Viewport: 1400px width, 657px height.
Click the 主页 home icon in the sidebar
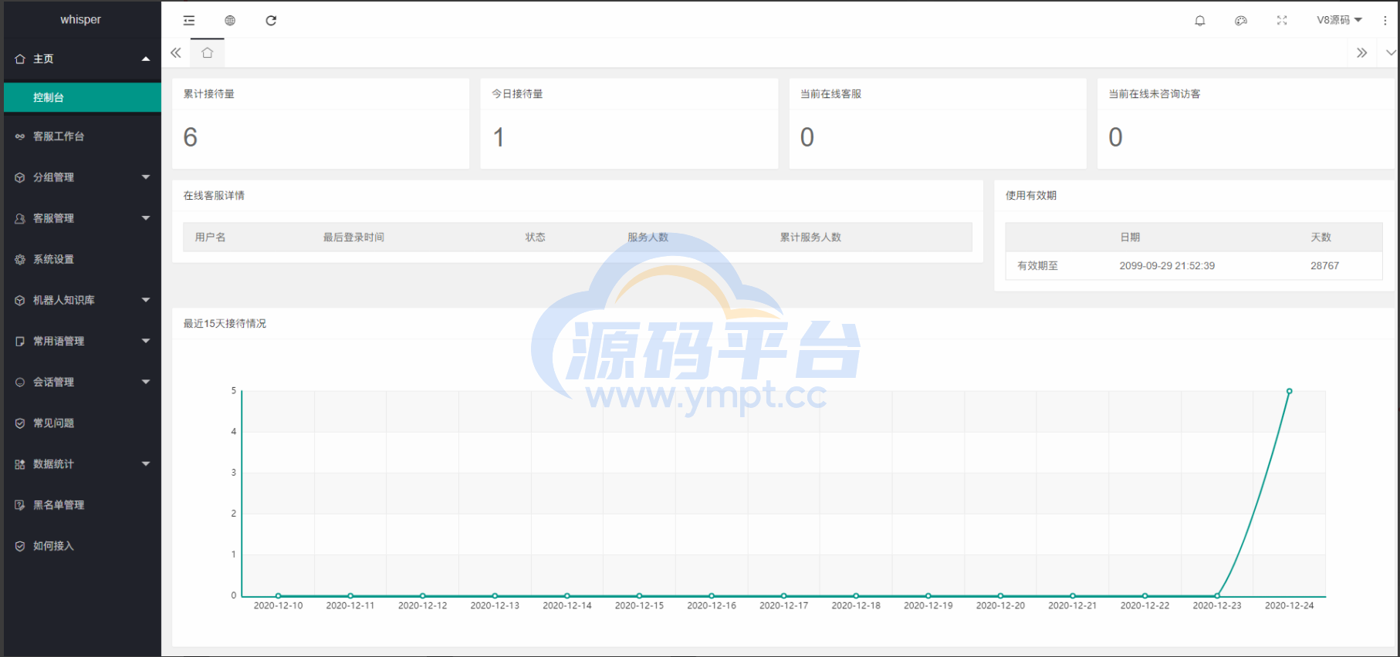click(20, 59)
